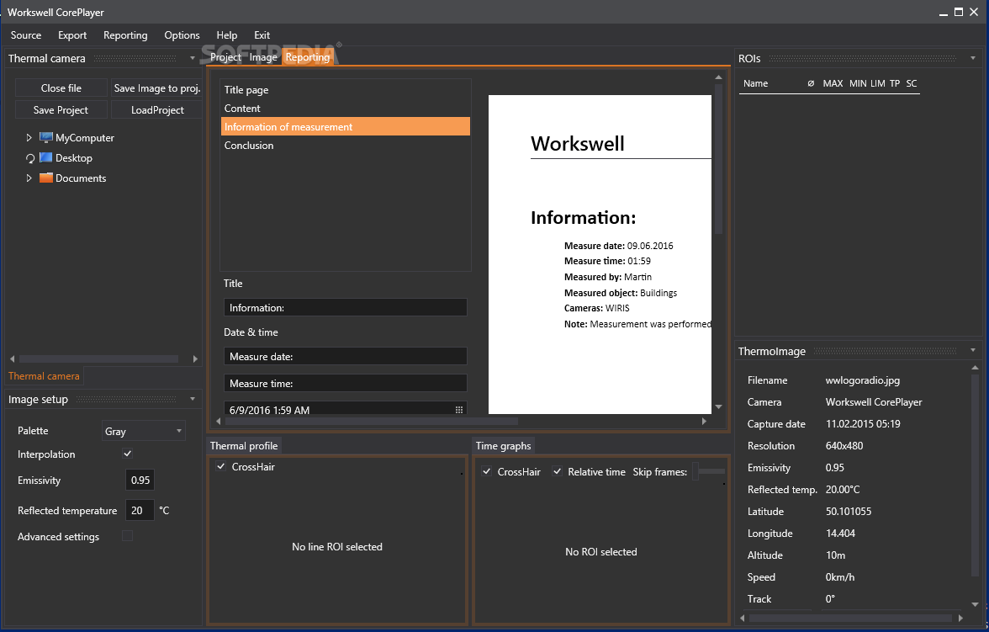Click the Title input showing Information:
This screenshot has height=632, width=989.
pyautogui.click(x=345, y=307)
